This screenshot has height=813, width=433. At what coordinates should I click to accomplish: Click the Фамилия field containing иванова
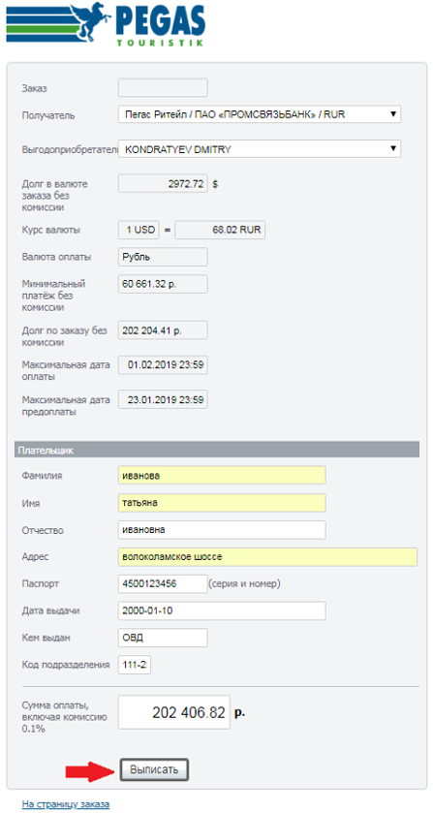(222, 475)
